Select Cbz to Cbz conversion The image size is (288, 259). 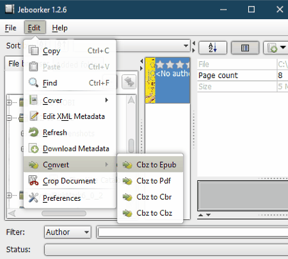click(x=150, y=213)
